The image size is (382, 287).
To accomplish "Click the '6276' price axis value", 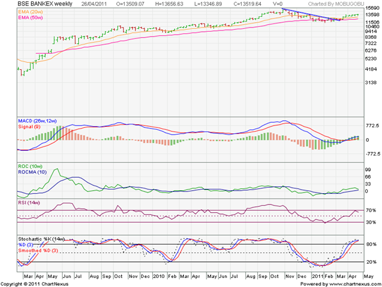I will pos(371,50).
